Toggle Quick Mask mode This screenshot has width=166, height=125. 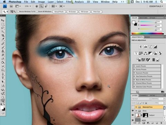tap(3, 113)
